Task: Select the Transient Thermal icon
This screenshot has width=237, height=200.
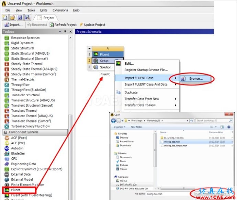Action: pos(7,111)
